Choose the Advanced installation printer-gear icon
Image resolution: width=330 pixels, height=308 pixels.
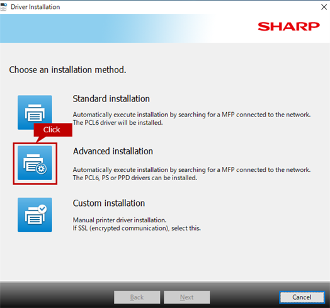35,163
